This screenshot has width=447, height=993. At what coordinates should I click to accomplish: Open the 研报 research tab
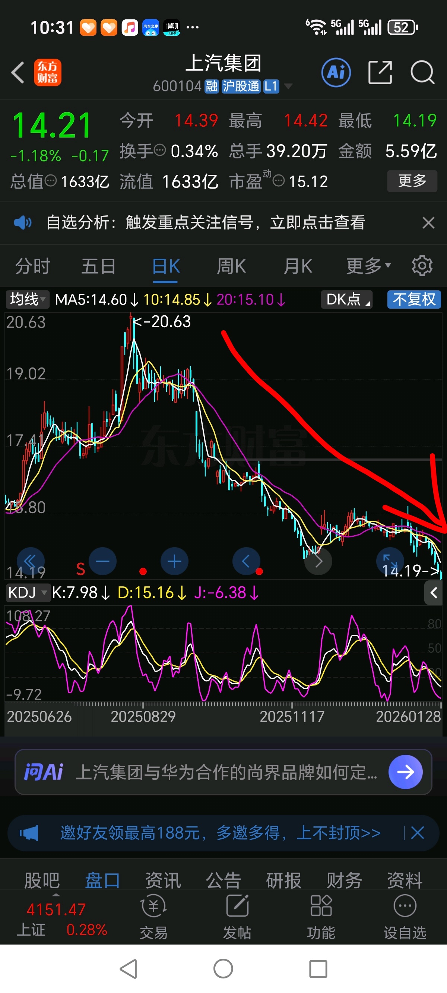[x=283, y=880]
